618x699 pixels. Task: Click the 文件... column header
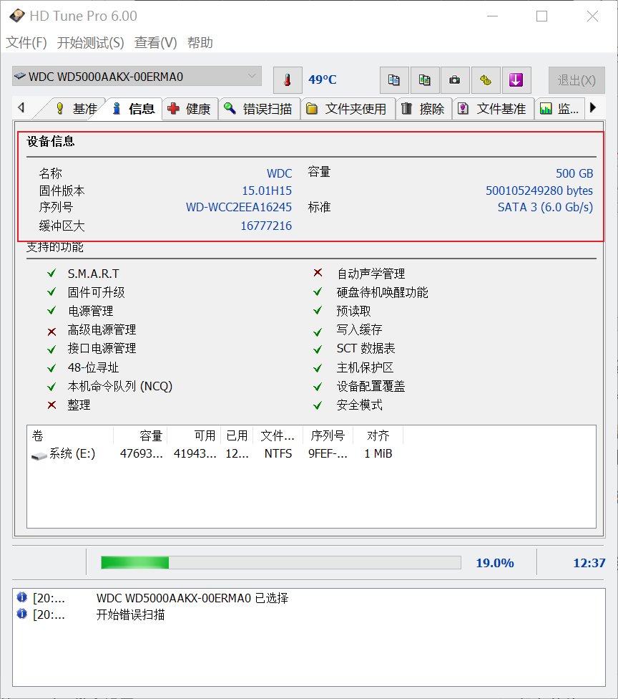278,435
